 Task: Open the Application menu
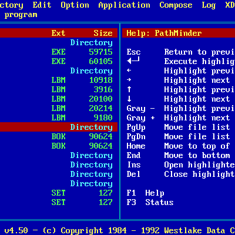click(x=124, y=5)
